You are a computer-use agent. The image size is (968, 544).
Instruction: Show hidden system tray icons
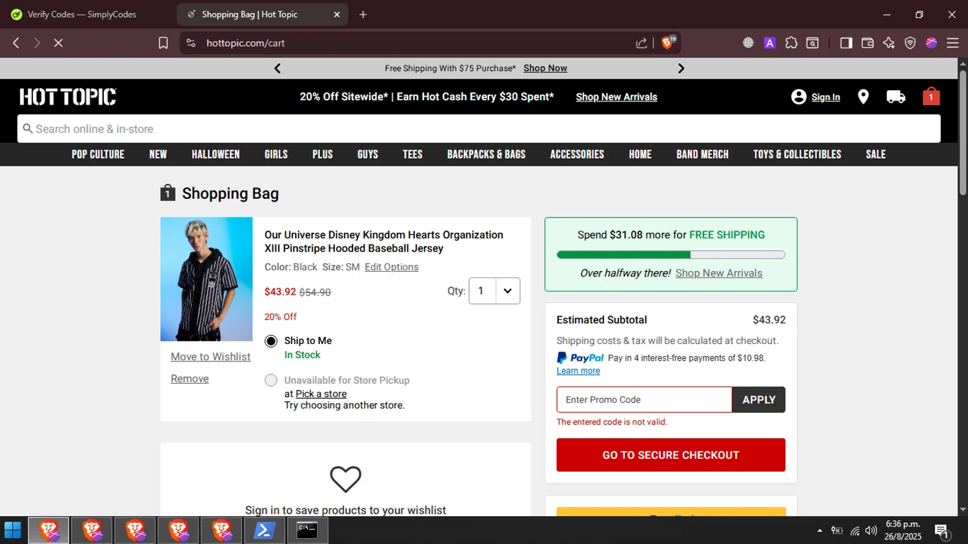pyautogui.click(x=820, y=530)
